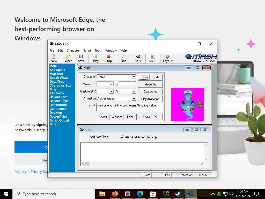
Task: Click the taskbar search box
Action: 54,194
